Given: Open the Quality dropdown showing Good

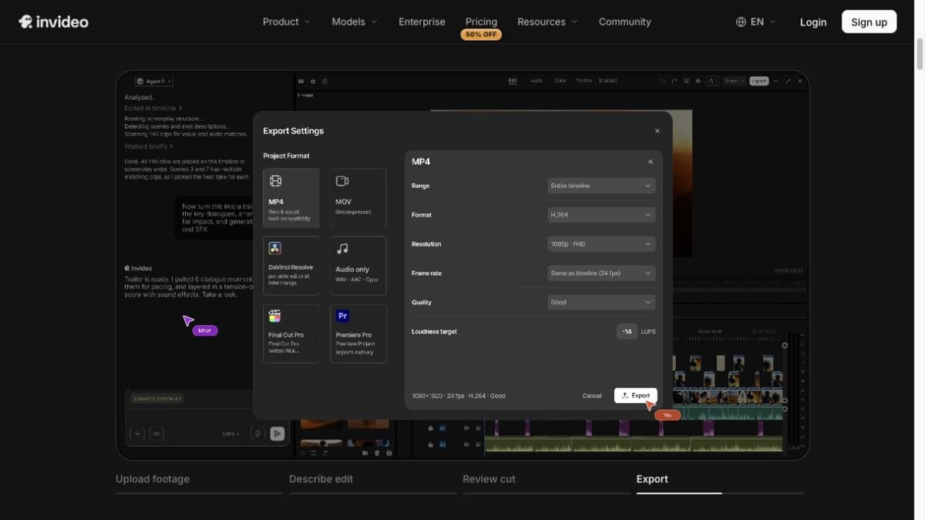Looking at the screenshot, I should pyautogui.click(x=601, y=303).
